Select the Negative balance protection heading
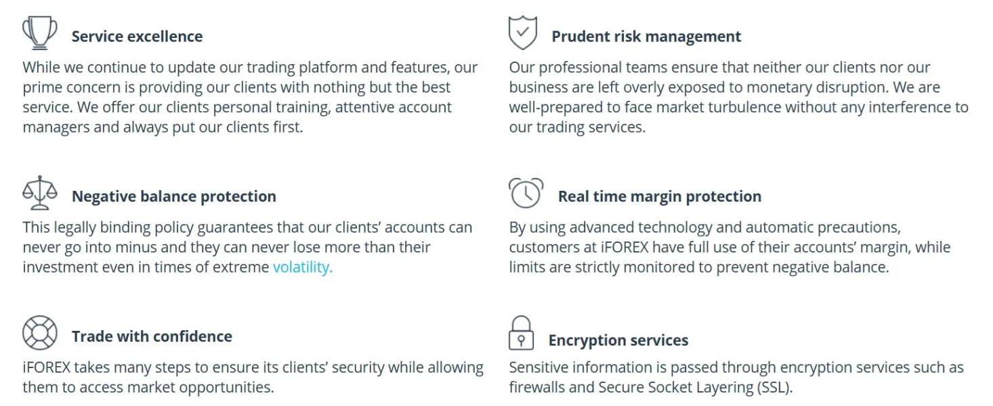Image resolution: width=993 pixels, height=406 pixels. tap(174, 197)
